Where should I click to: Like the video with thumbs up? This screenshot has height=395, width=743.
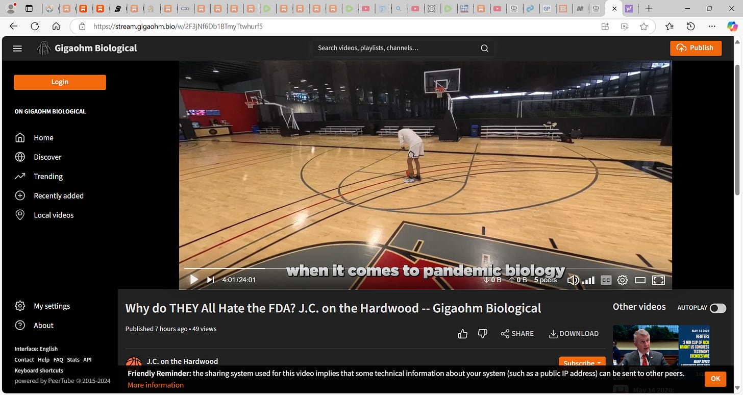coord(463,334)
